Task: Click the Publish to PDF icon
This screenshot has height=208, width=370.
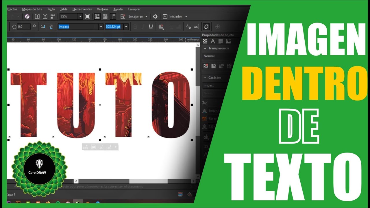Action: [53, 16]
